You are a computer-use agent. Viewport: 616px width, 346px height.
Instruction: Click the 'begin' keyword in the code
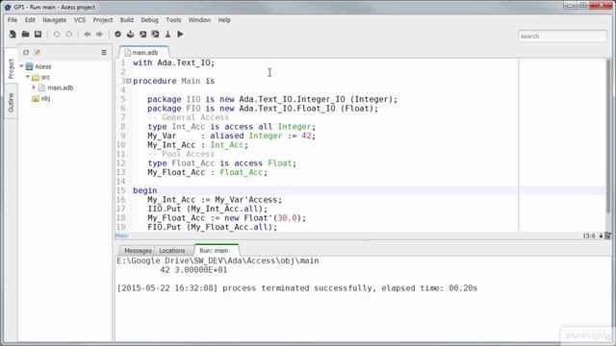pyautogui.click(x=145, y=190)
